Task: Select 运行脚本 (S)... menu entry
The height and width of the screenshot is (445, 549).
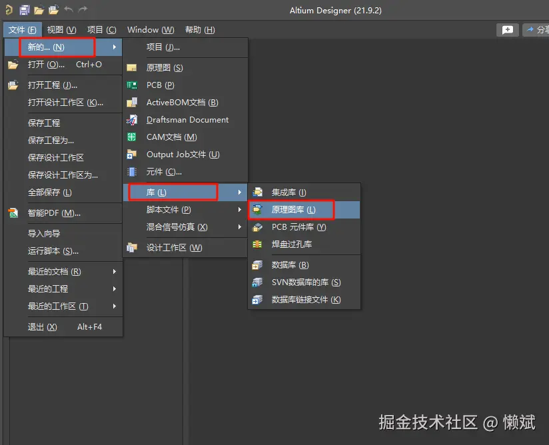Action: coord(63,251)
